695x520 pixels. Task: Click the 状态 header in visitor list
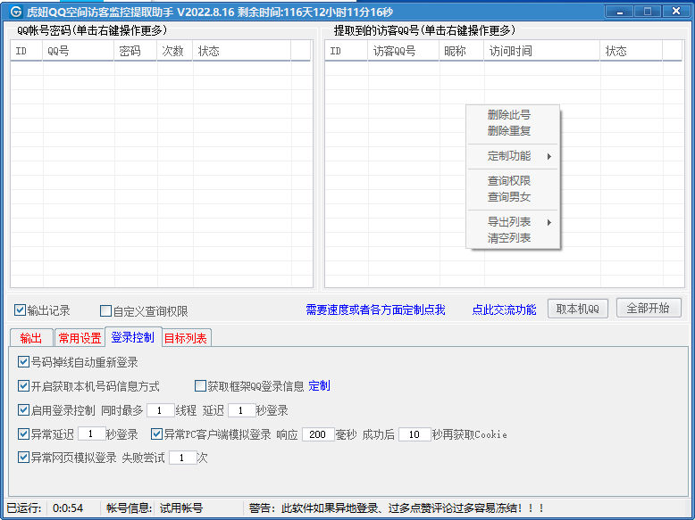coord(632,51)
